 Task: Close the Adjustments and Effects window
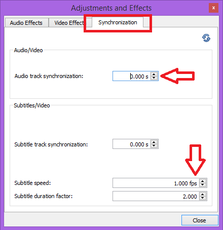pos(213,8)
